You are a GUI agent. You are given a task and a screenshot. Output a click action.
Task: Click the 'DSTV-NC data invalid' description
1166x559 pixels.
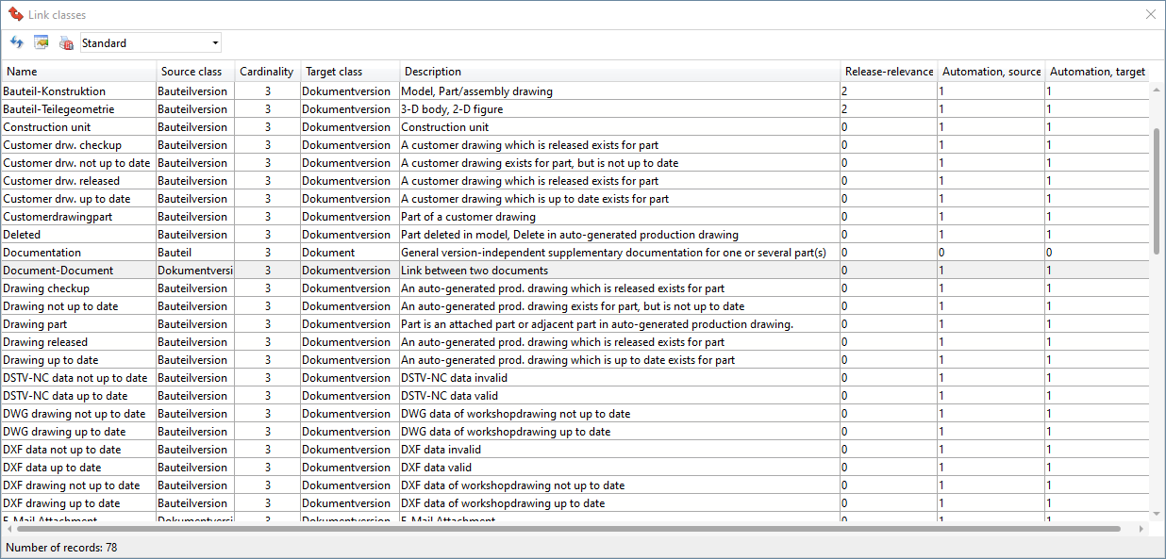tap(456, 378)
